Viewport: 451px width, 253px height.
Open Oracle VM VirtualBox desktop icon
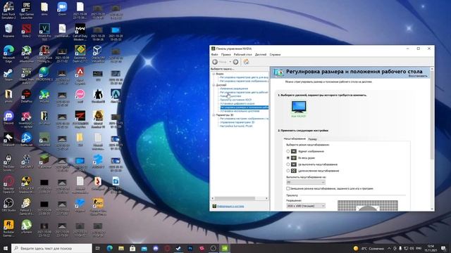point(97,54)
